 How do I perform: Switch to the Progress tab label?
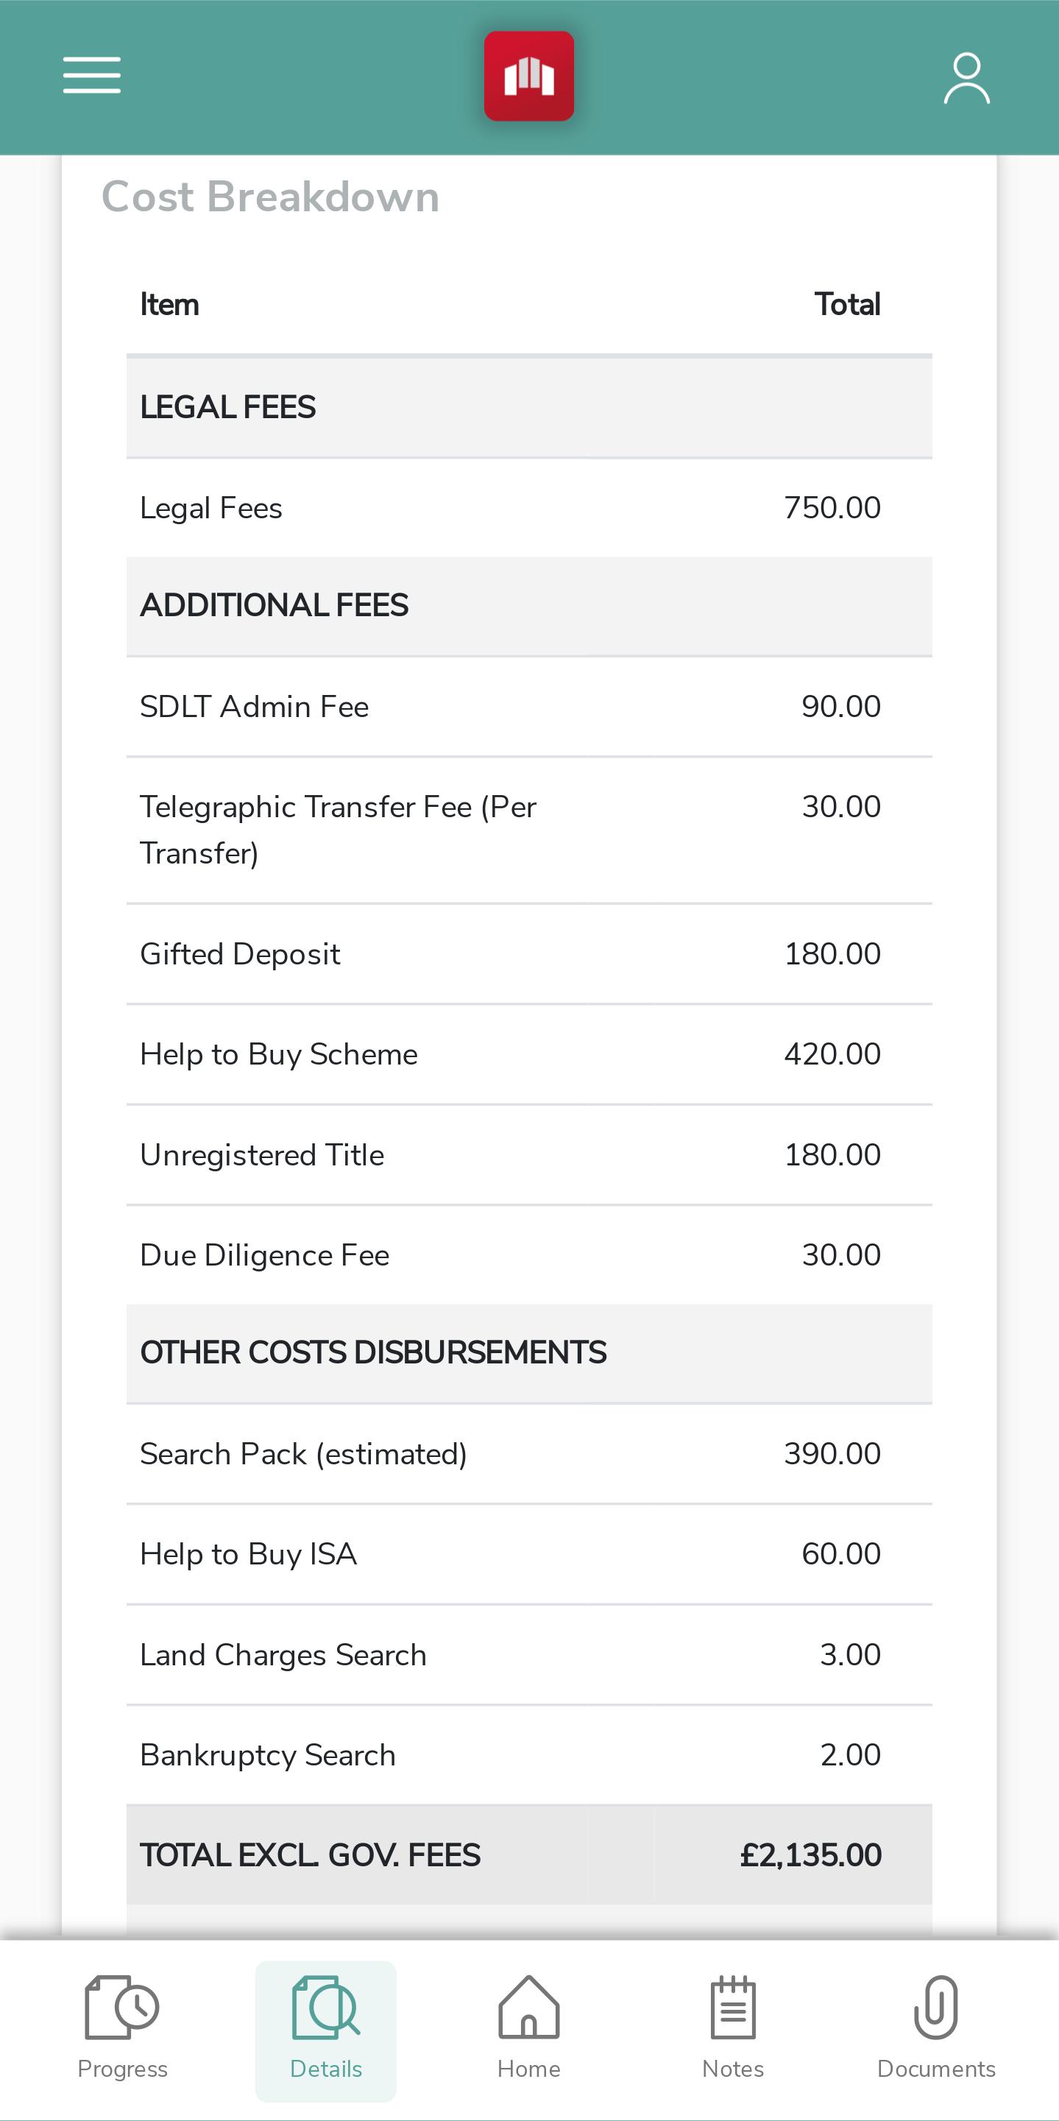[123, 2069]
